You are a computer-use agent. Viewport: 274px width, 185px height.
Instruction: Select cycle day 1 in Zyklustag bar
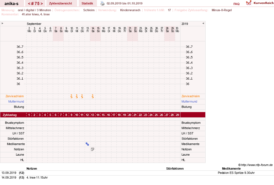(x=29, y=115)
